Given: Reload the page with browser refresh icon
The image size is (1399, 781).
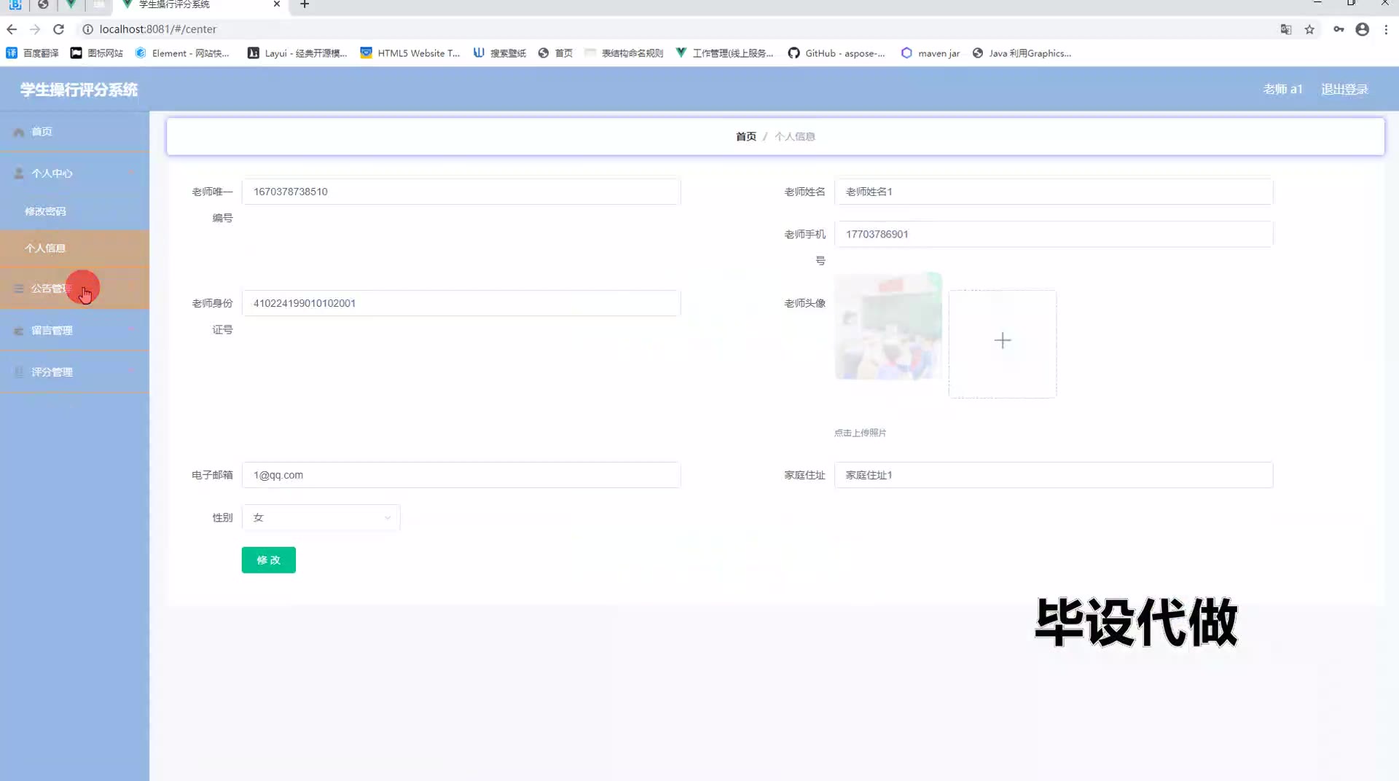Looking at the screenshot, I should pos(59,29).
